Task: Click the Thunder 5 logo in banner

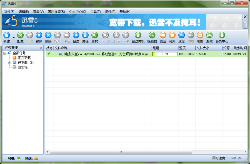Action: [x=11, y=22]
